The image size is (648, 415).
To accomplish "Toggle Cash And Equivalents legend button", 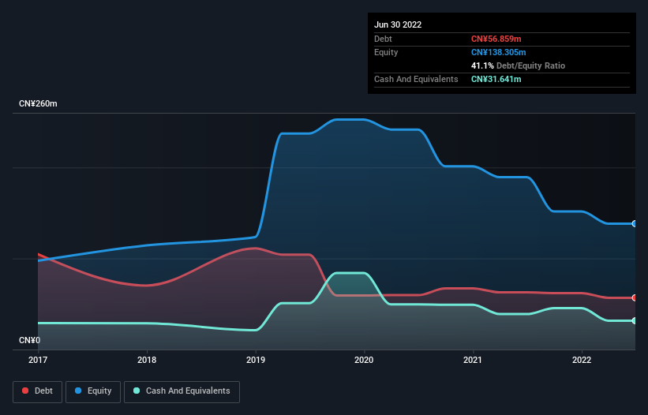I will [x=182, y=391].
